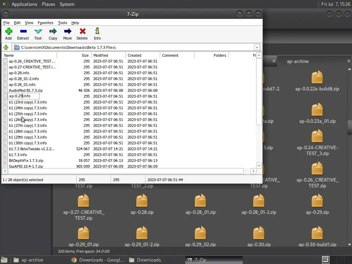Switch to ap-archive tab in file manager

click(x=298, y=61)
